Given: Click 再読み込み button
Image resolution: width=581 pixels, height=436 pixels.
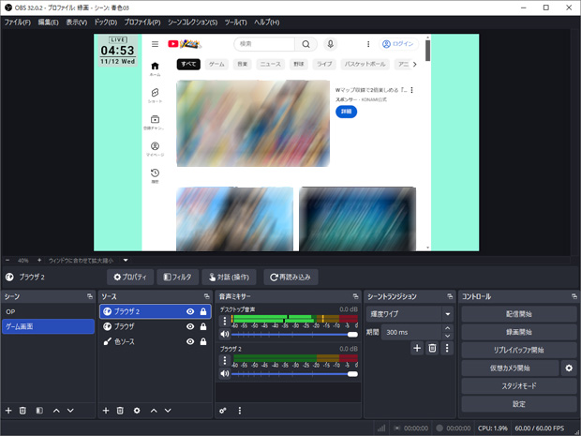Looking at the screenshot, I should pos(290,277).
